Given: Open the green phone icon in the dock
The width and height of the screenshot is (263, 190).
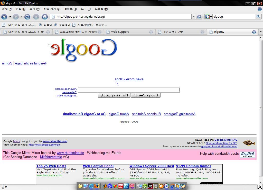Looking at the screenshot, I should [x=145, y=186].
